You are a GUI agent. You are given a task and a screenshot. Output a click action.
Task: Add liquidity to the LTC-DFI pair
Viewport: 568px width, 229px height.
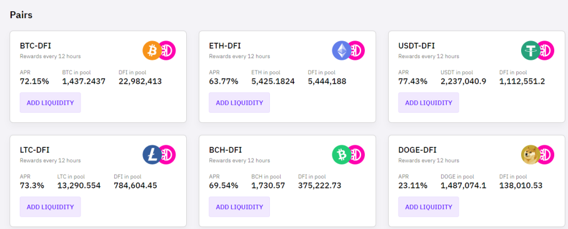[x=51, y=207]
